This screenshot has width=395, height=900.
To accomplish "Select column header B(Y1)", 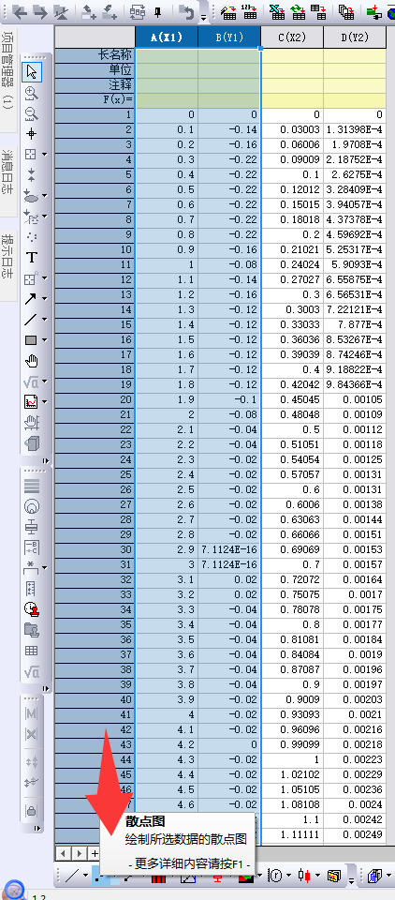I will tap(229, 37).
